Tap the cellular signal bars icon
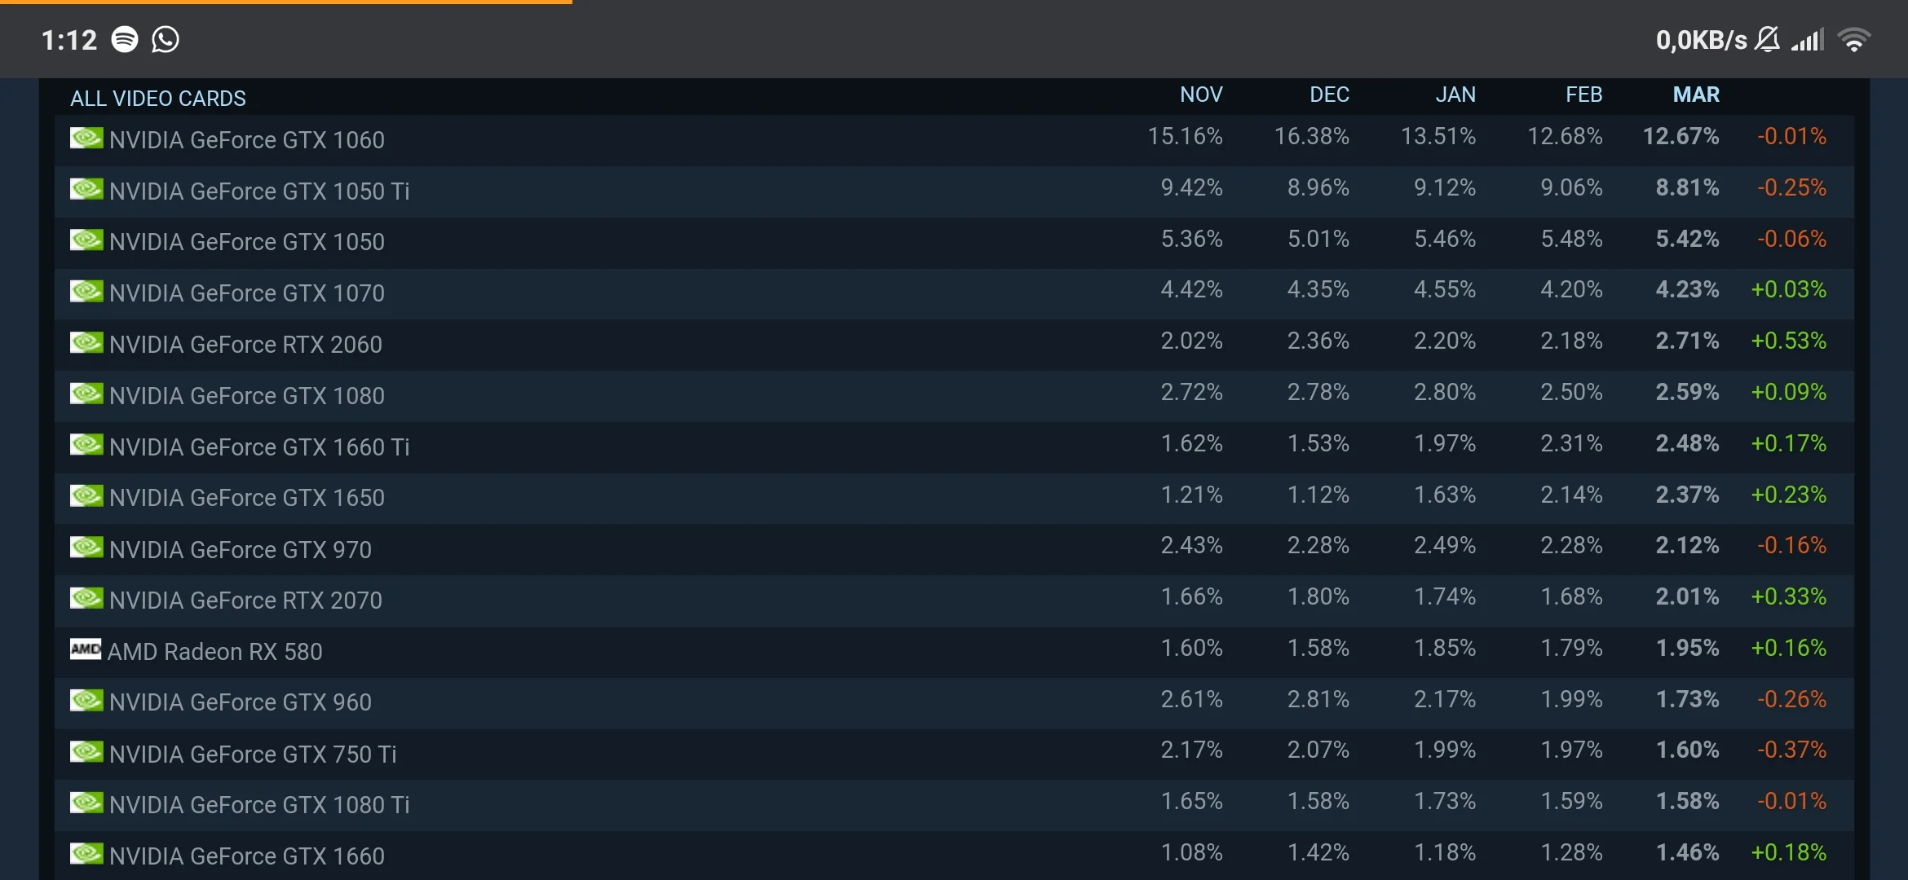The width and height of the screenshot is (1908, 880). coord(1808,39)
